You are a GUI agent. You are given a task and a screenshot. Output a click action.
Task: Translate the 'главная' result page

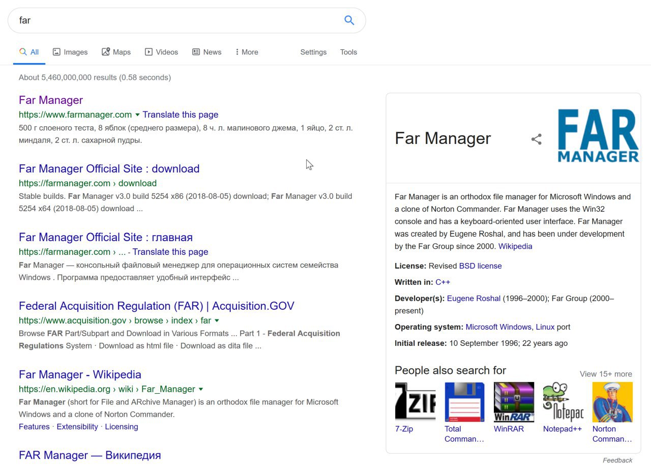170,252
